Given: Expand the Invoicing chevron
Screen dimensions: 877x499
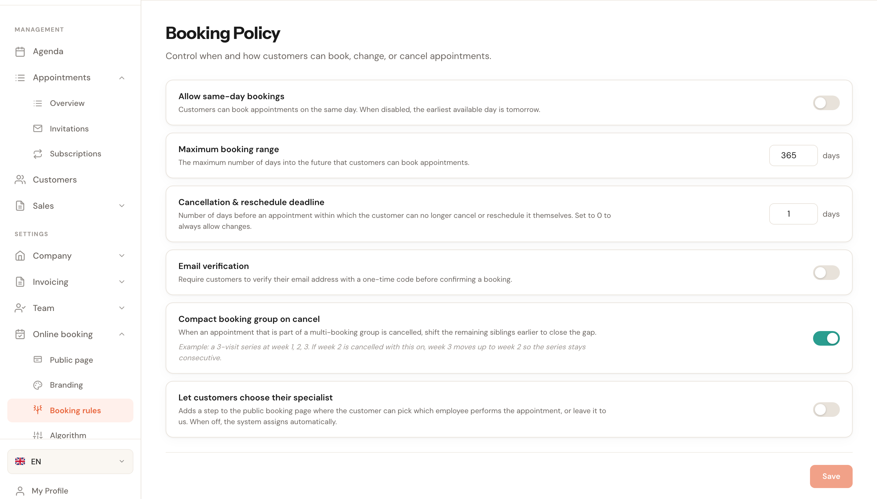Looking at the screenshot, I should 122,282.
